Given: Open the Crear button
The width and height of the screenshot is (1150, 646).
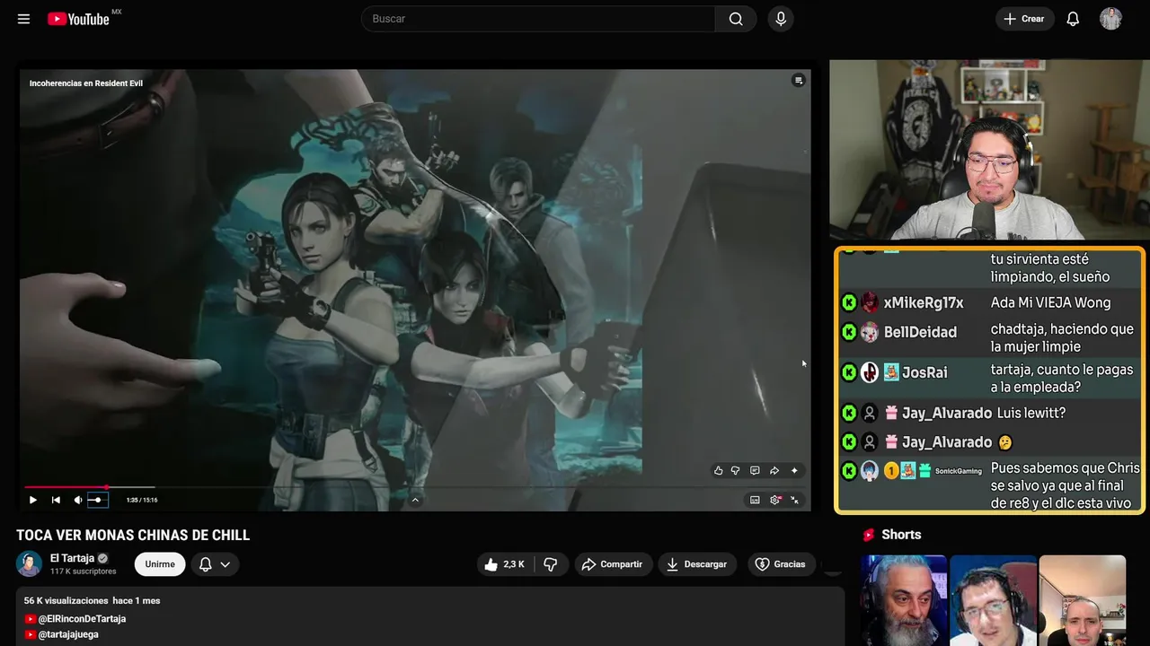Looking at the screenshot, I should click(1024, 19).
